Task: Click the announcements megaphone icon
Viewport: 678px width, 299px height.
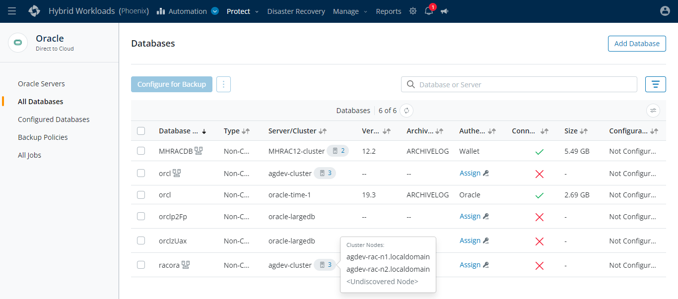Action: point(444,11)
